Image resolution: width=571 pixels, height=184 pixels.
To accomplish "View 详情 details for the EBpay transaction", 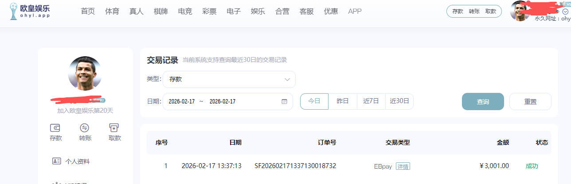I will (x=403, y=166).
